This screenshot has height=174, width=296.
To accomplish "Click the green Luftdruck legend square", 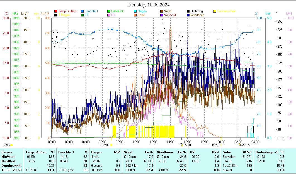I will tap(109, 11).
